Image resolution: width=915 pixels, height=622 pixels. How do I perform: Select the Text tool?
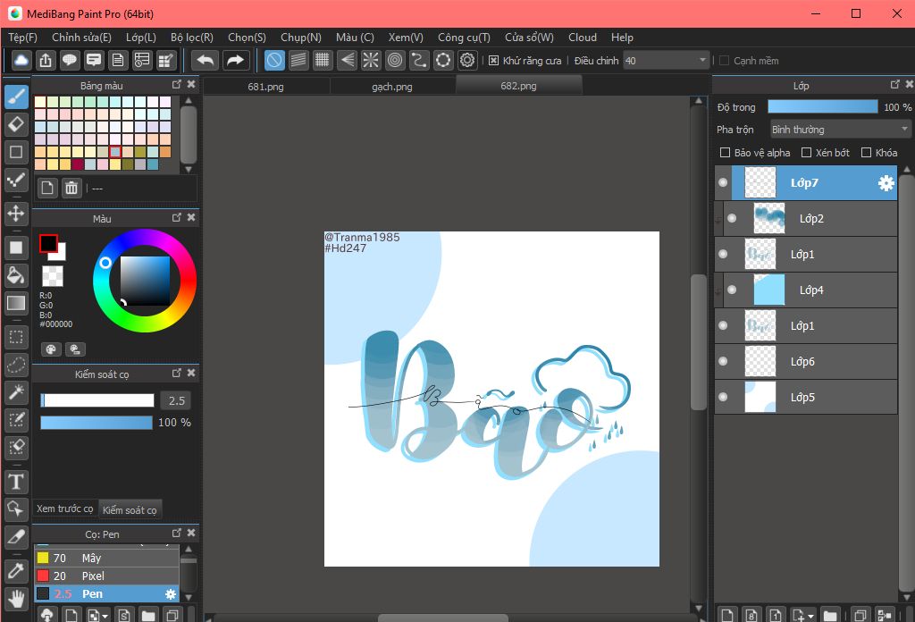coord(16,482)
